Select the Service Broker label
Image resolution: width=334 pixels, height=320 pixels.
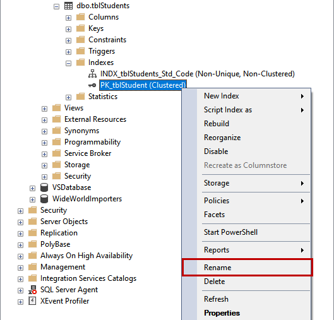tap(88, 153)
